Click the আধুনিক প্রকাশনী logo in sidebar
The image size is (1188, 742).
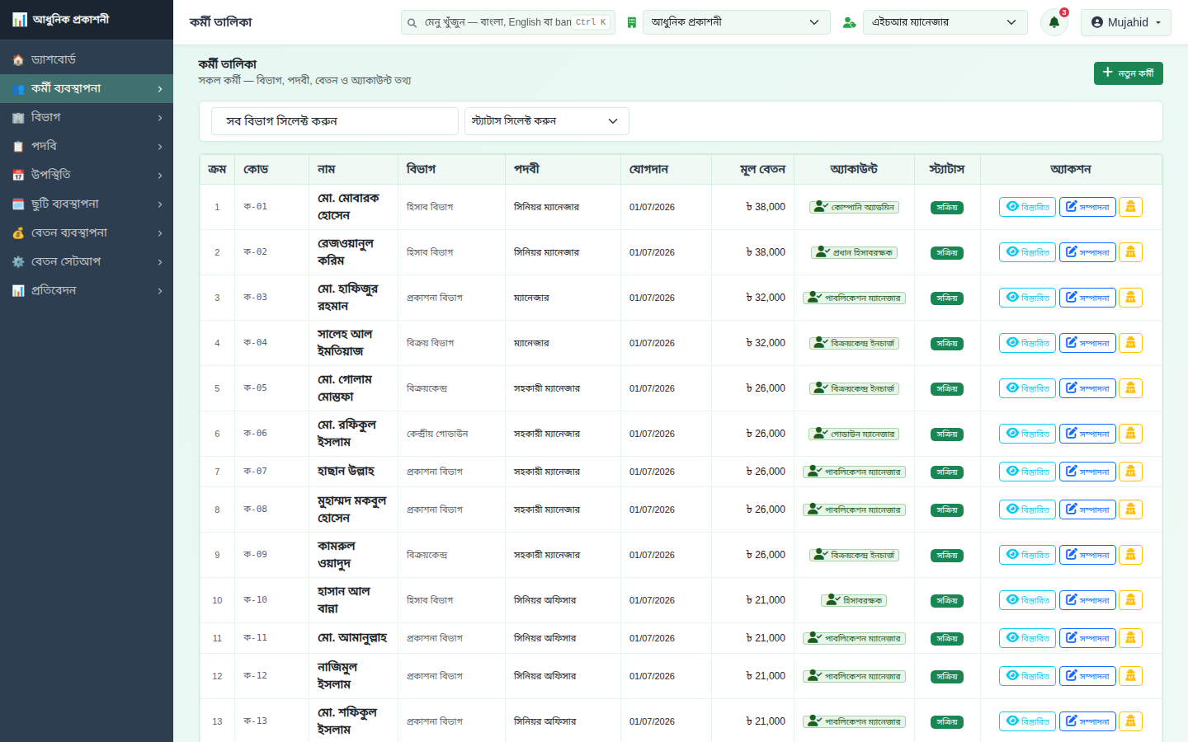[x=61, y=19]
